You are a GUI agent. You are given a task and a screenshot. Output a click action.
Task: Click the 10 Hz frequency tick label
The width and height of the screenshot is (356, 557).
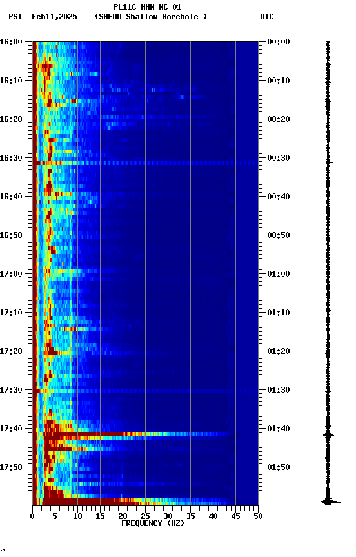pos(77,516)
